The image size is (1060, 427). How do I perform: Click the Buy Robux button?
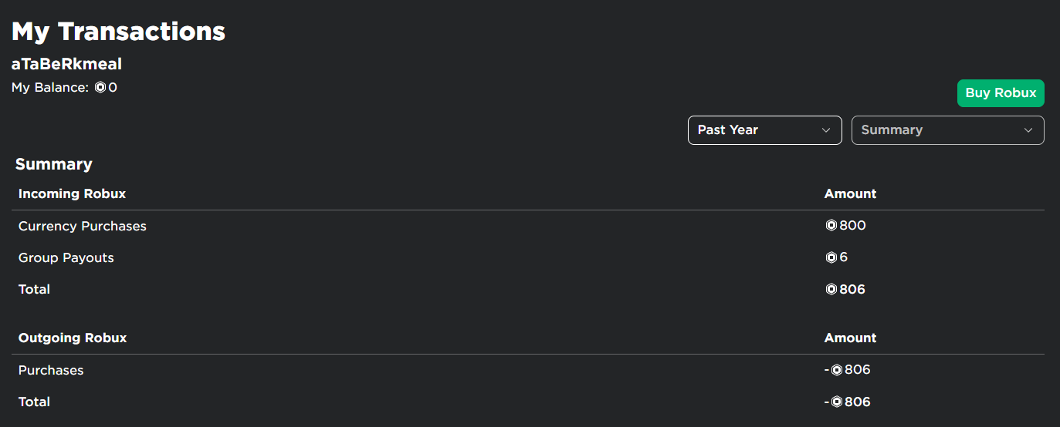coord(1001,93)
